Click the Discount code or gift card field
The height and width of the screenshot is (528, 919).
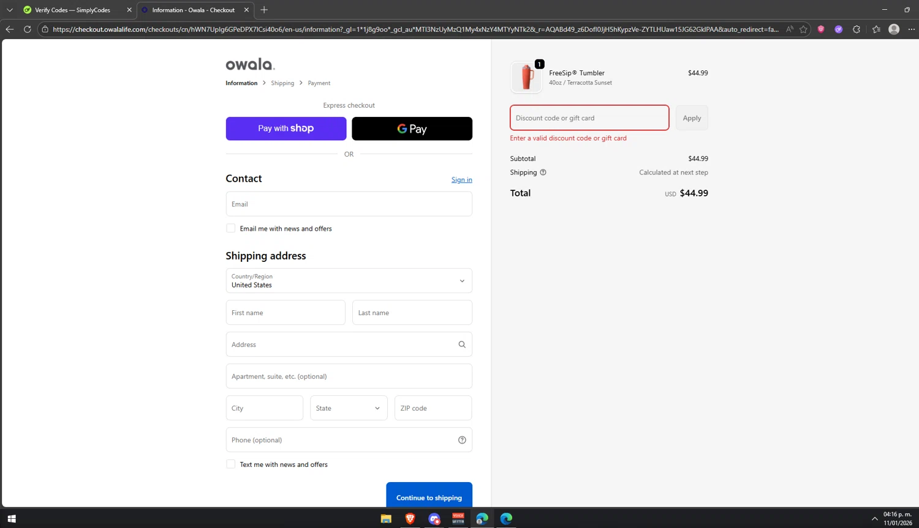[589, 117]
